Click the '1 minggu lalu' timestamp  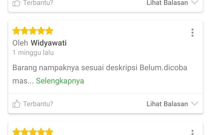[33, 52]
